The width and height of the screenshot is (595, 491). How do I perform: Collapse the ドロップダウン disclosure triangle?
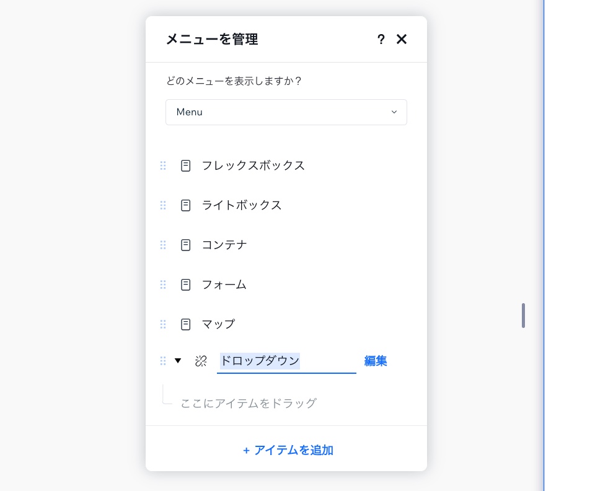tap(178, 360)
